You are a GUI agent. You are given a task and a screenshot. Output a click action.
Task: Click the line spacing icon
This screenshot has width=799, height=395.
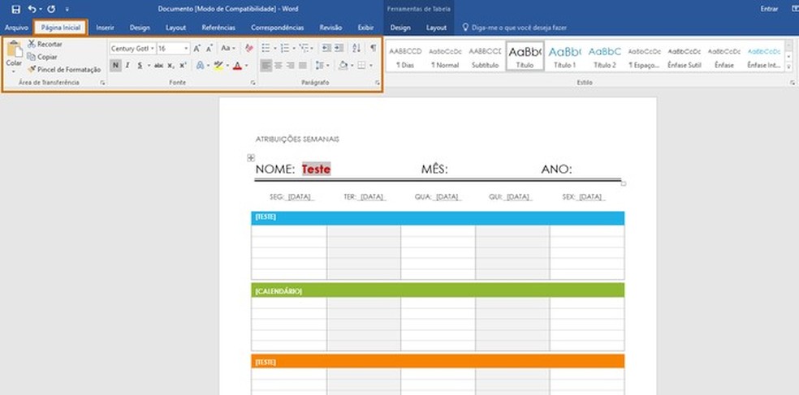tap(319, 66)
